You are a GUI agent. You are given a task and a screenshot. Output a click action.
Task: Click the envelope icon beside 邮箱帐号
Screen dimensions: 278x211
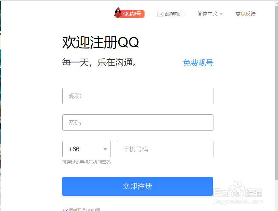[160, 14]
